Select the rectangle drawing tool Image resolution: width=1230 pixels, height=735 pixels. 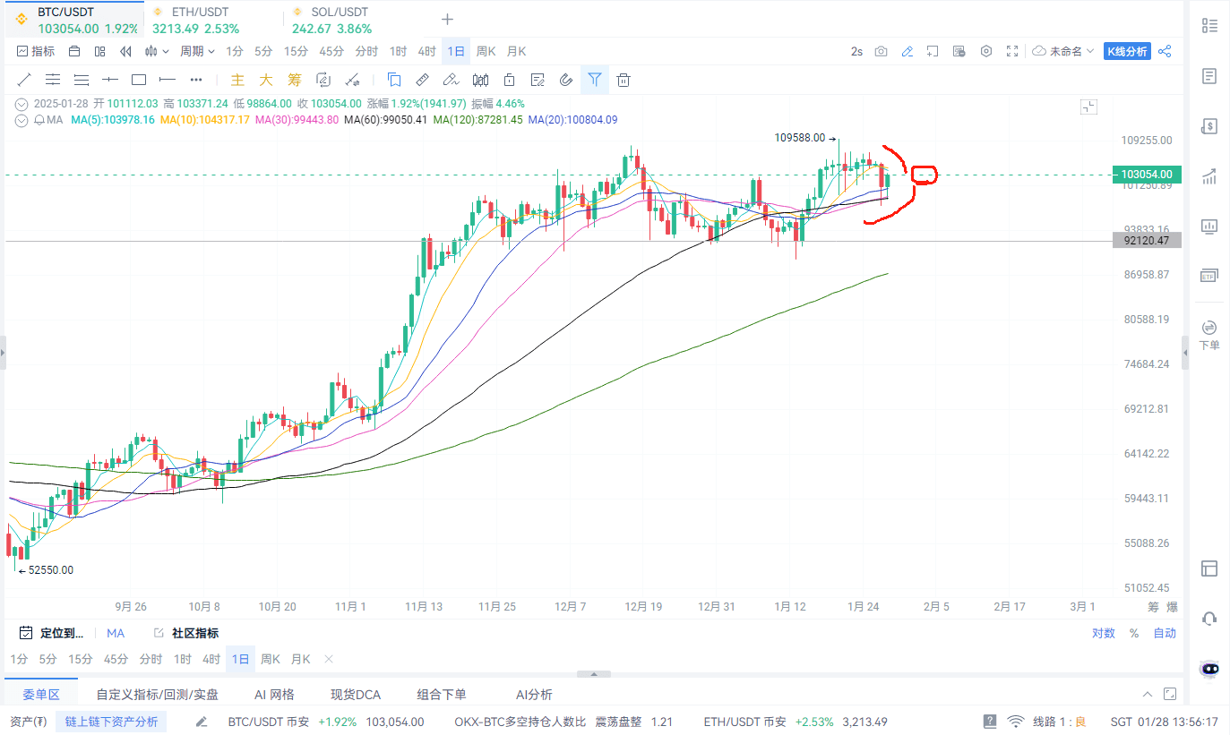tap(139, 80)
